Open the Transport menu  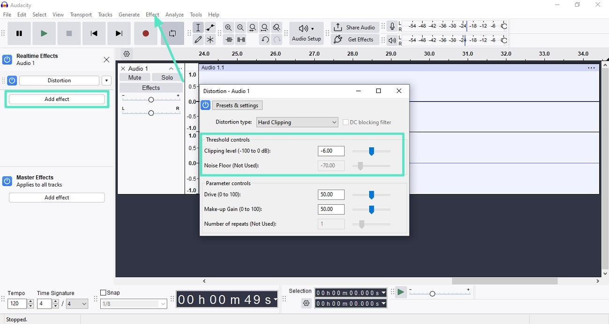(81, 14)
